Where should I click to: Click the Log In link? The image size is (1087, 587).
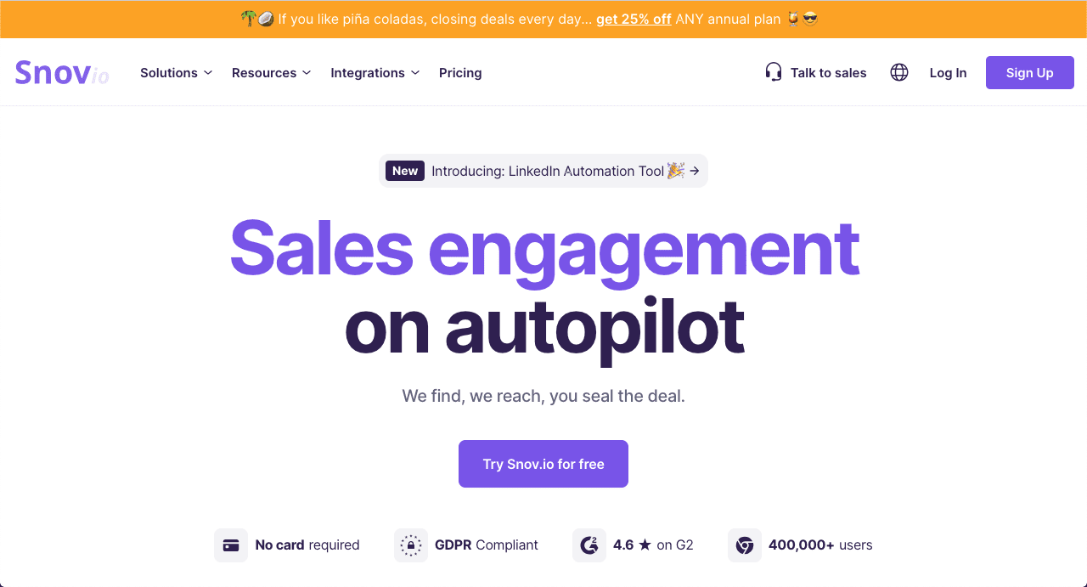point(948,73)
